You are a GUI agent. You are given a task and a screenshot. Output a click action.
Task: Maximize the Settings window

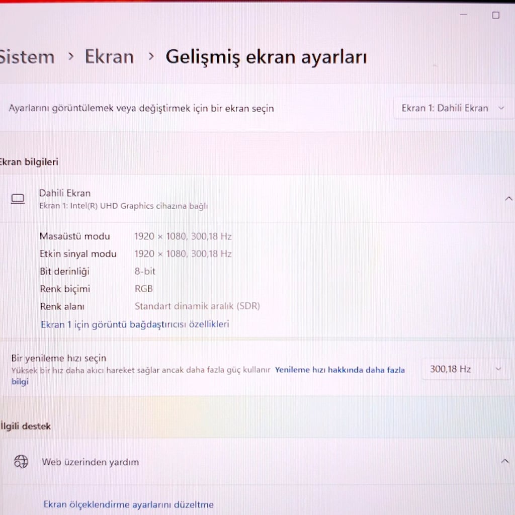pos(495,15)
